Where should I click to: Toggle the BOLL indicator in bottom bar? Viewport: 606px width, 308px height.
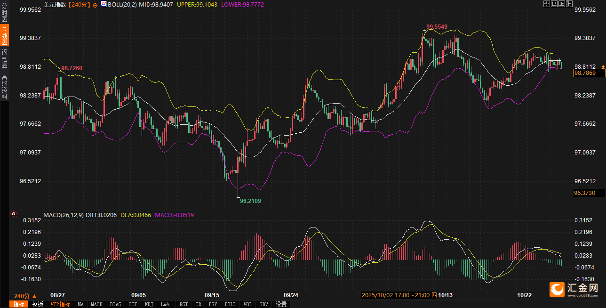tap(230, 304)
